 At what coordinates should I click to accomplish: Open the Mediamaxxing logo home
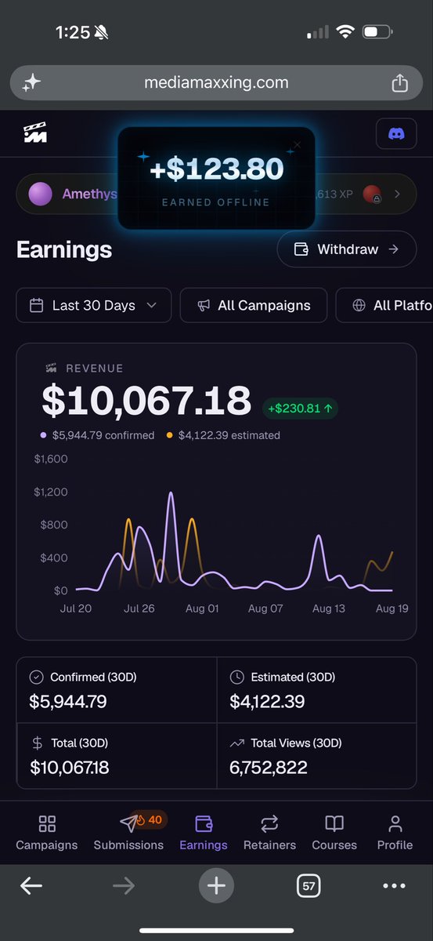pos(35,133)
